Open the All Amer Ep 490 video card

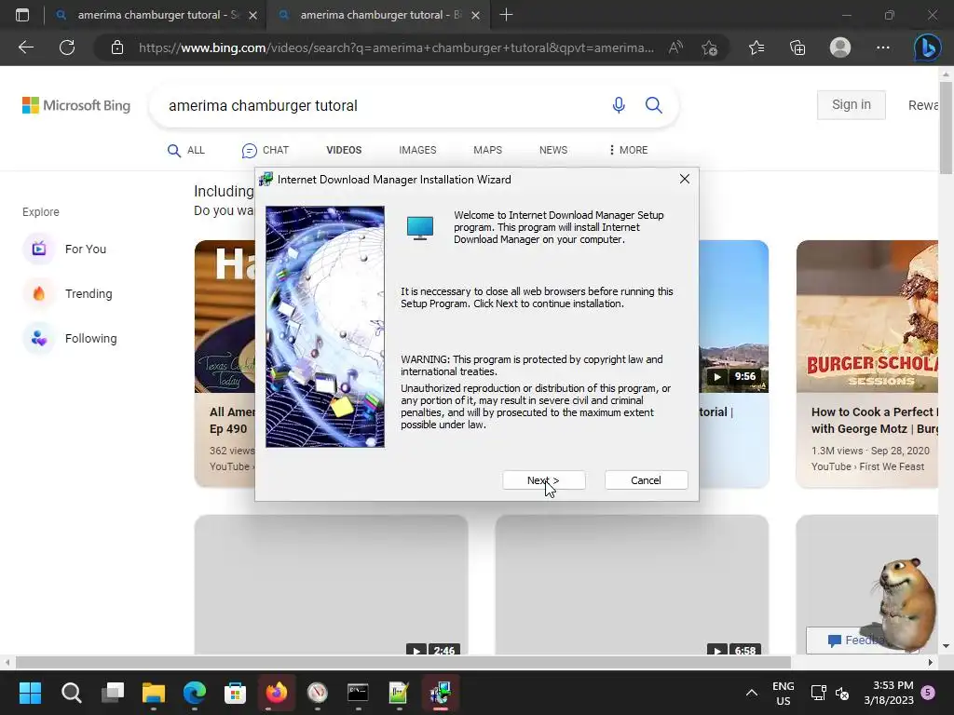click(225, 364)
